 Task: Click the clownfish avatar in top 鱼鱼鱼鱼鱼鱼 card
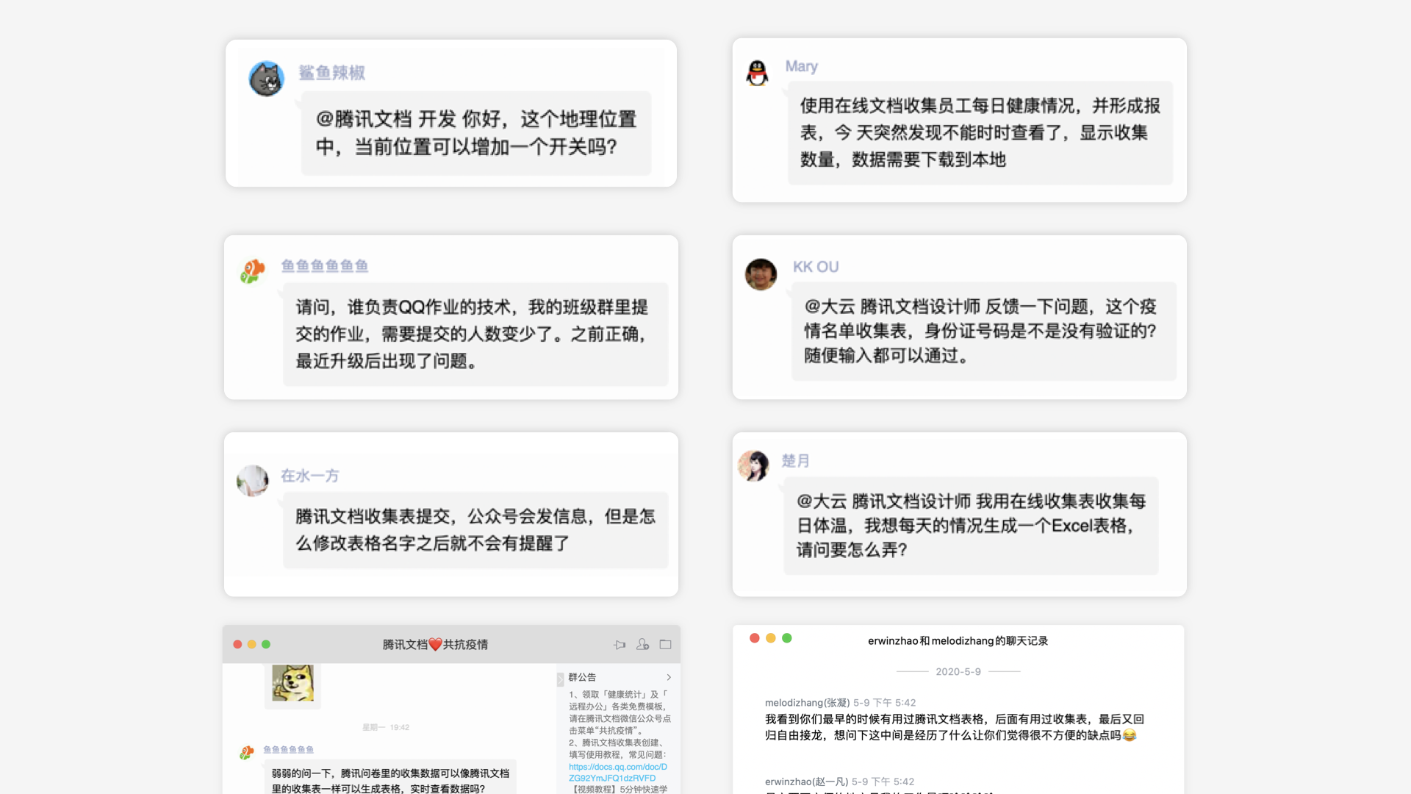252,271
